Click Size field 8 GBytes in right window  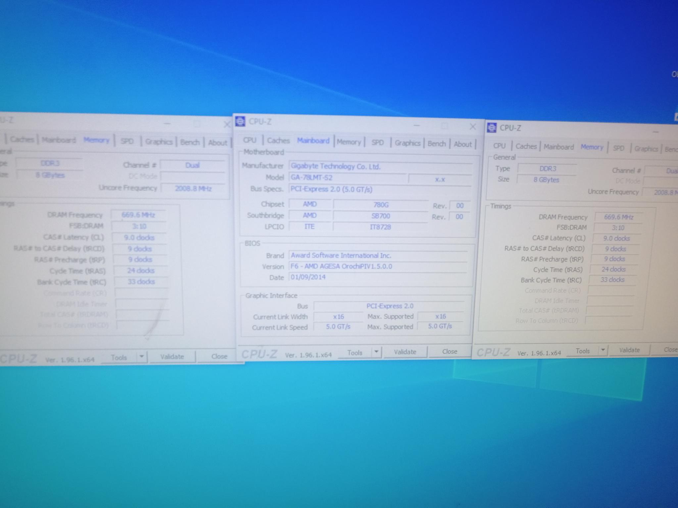tap(546, 180)
